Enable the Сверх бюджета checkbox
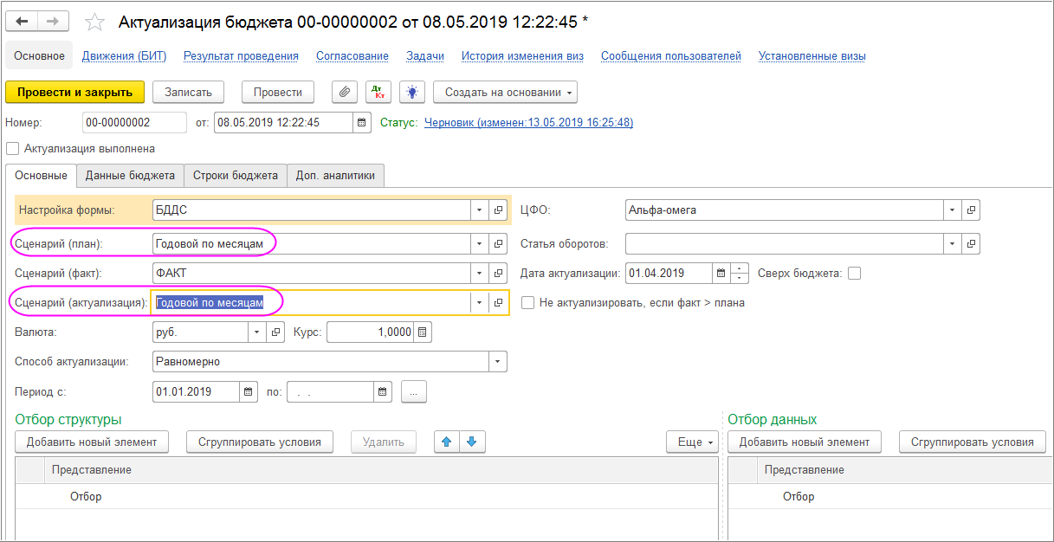The image size is (1054, 542). click(x=855, y=274)
